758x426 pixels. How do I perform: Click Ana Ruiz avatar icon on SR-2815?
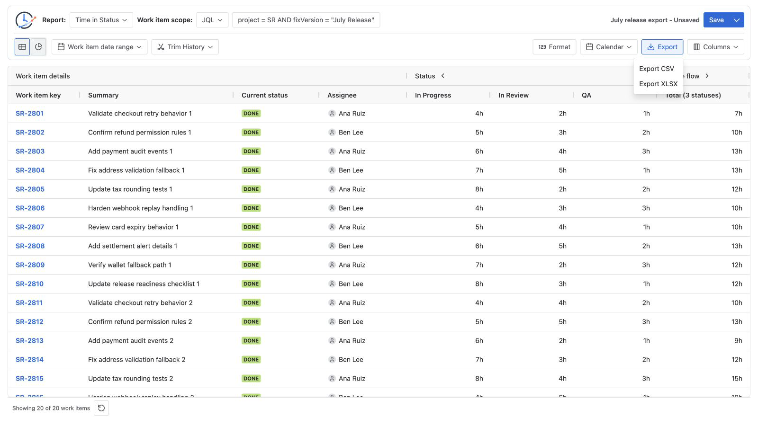point(332,379)
